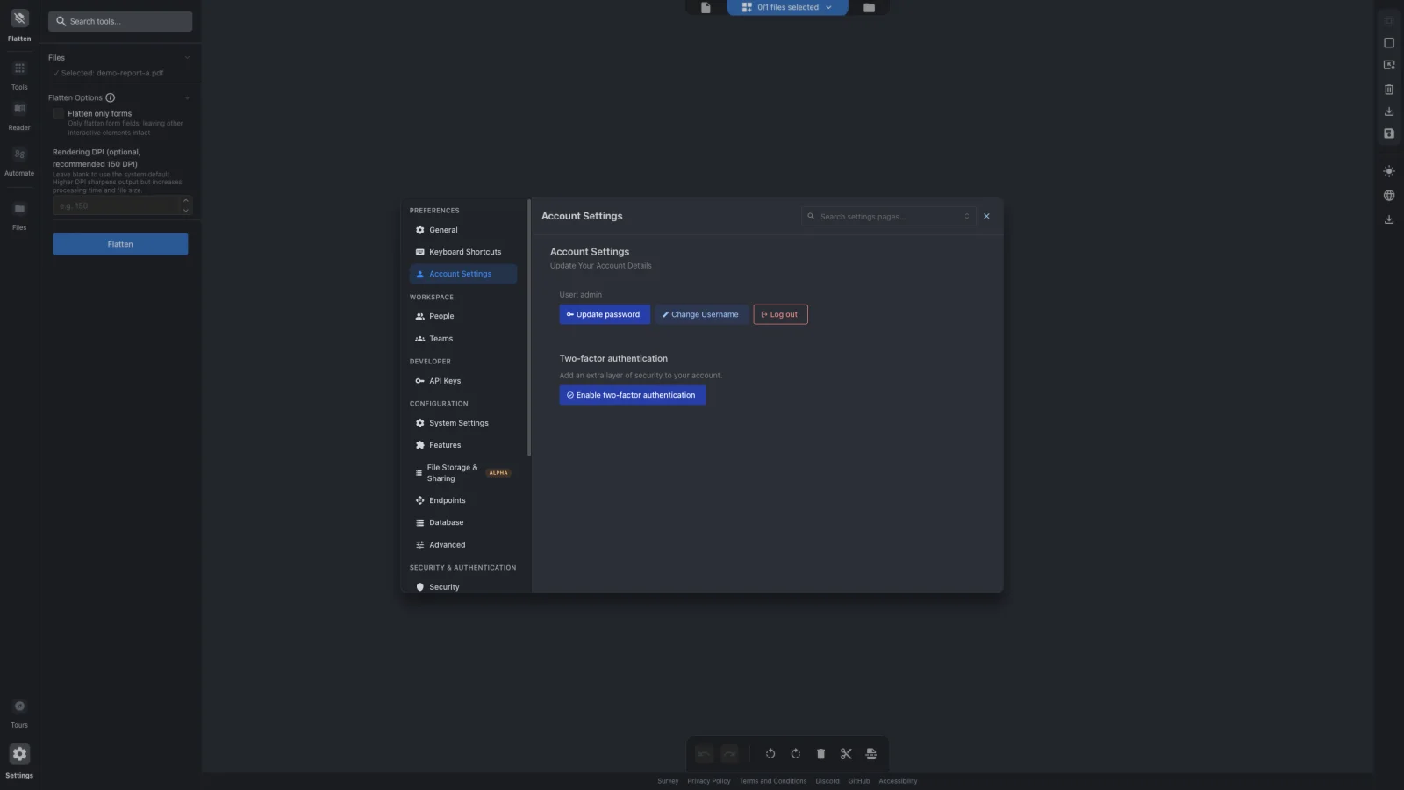Screen dimensions: 1404x790
Task: Toggle the light/dark theme sun icon
Action: pyautogui.click(x=1389, y=172)
